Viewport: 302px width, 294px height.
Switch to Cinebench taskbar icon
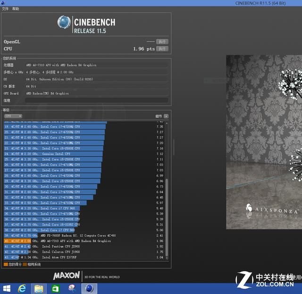tap(89, 289)
